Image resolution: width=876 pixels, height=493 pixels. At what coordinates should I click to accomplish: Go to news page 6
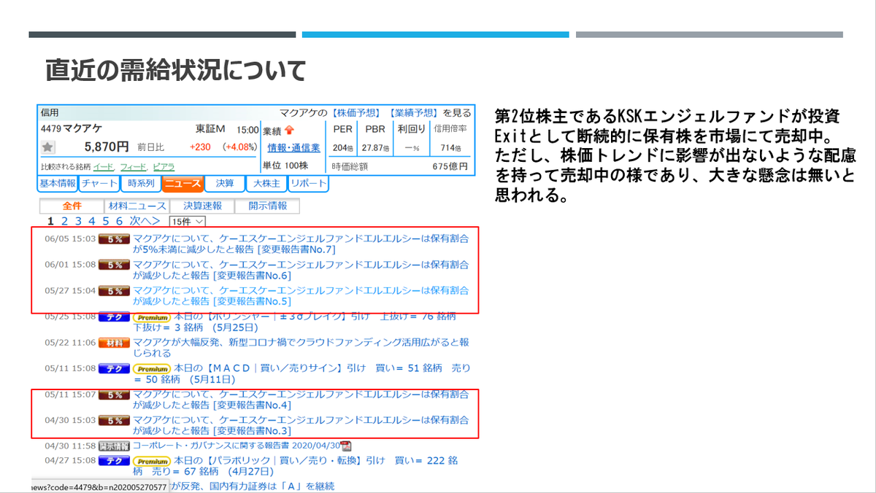(120, 220)
